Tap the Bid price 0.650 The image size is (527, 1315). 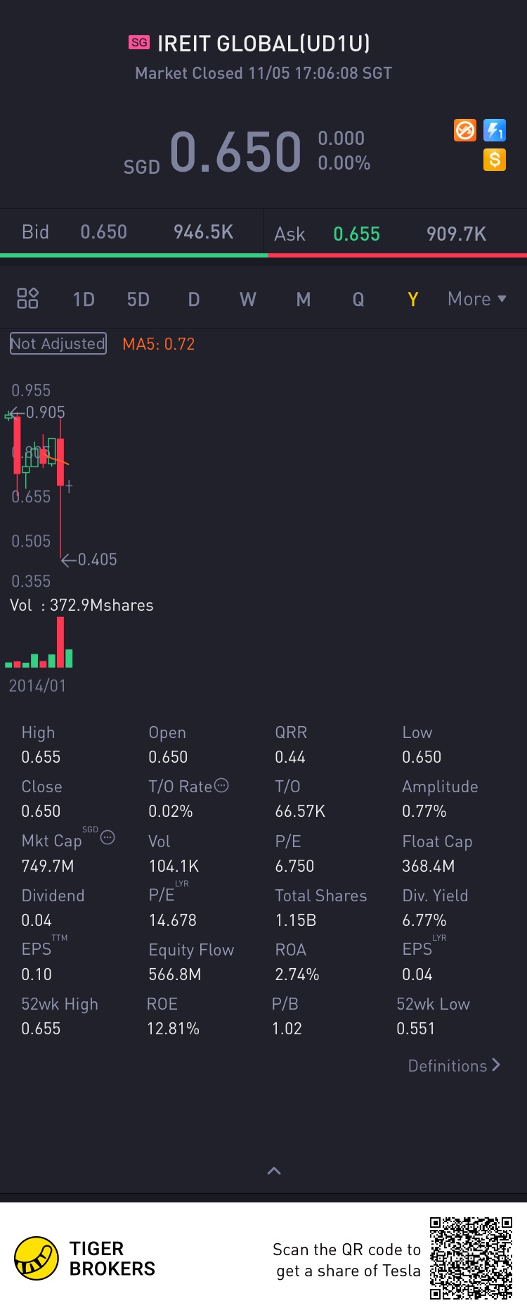tap(103, 232)
